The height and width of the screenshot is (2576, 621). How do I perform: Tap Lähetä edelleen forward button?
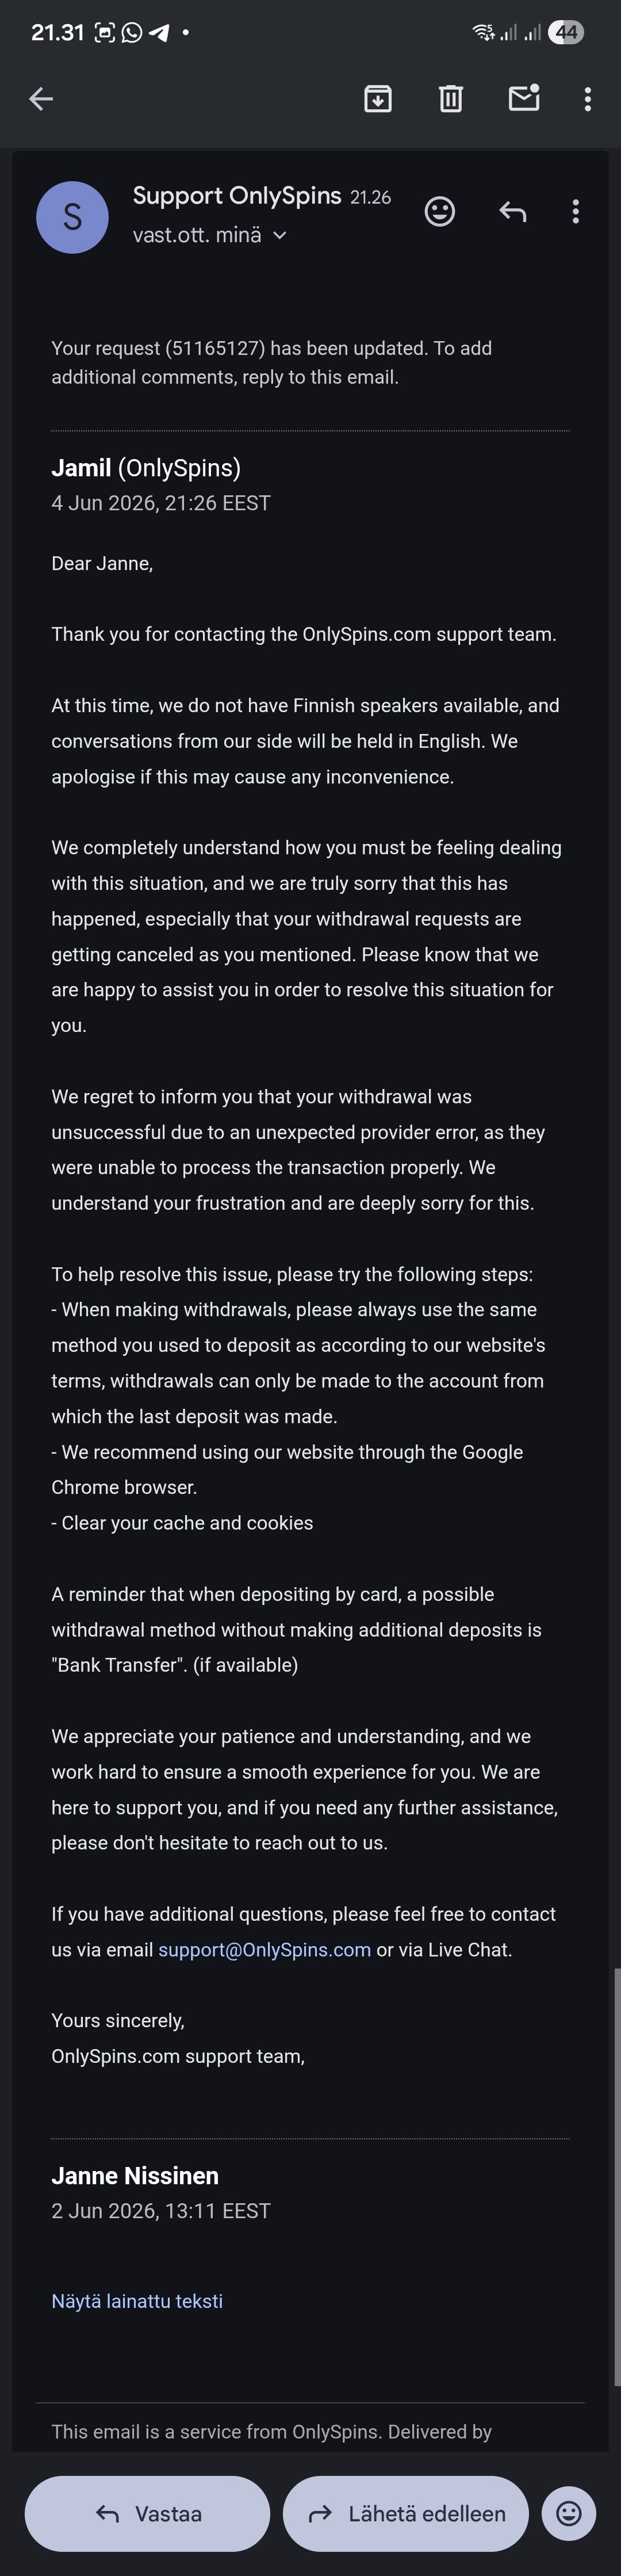[x=406, y=2513]
